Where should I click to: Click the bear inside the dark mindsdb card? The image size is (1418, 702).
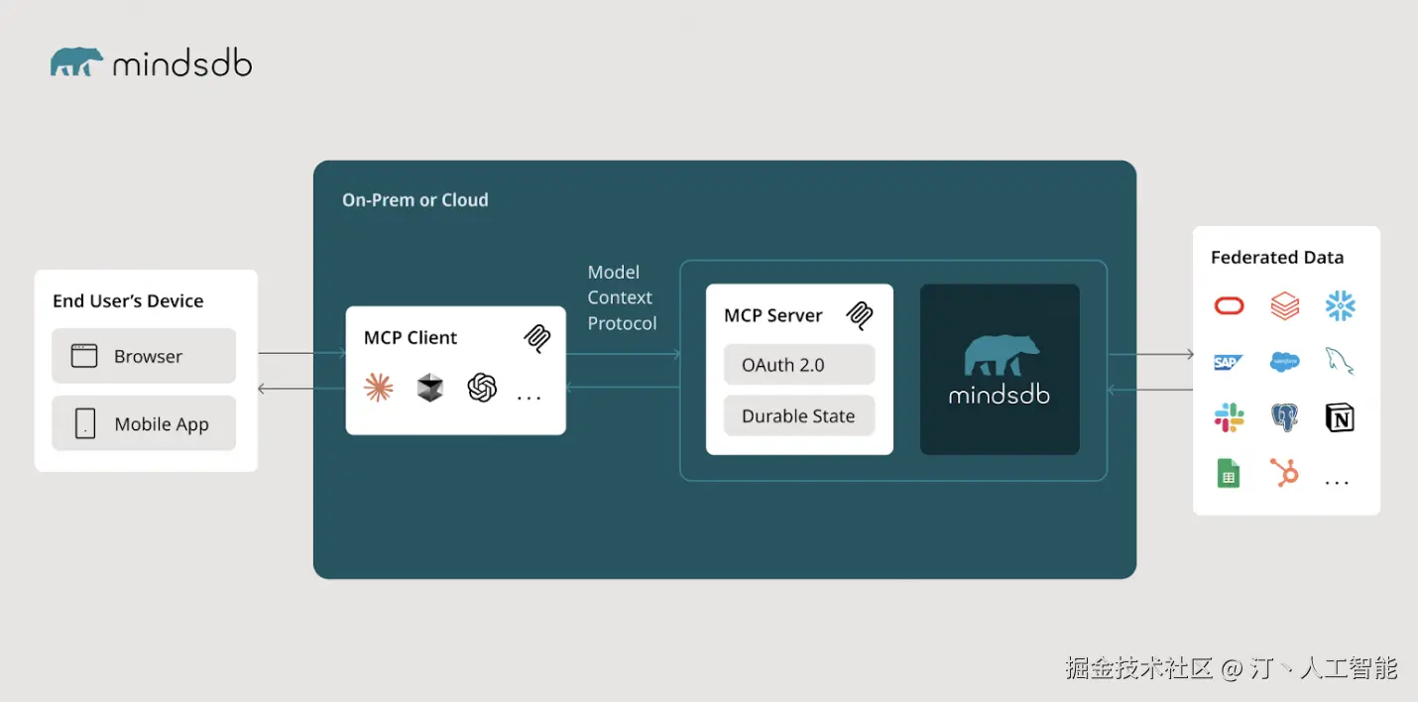(1001, 356)
